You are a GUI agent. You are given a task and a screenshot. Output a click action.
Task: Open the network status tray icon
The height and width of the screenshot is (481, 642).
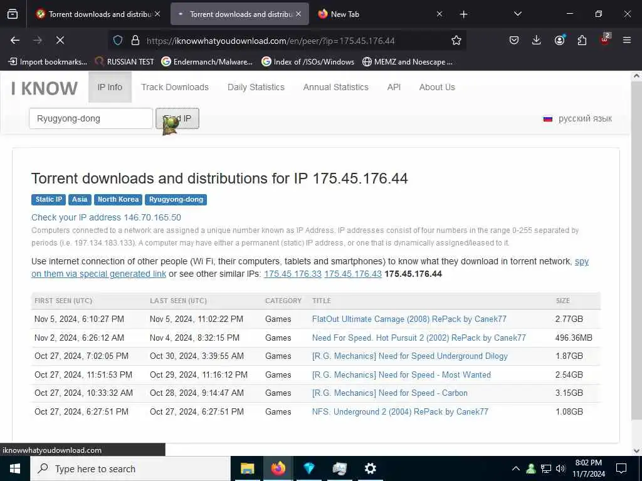(546, 468)
